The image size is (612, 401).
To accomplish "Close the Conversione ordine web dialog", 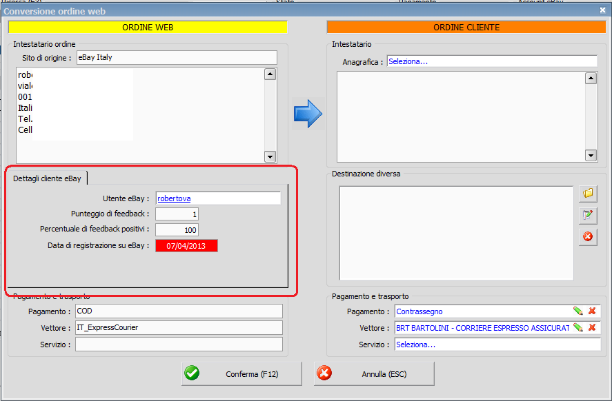I will click(602, 10).
